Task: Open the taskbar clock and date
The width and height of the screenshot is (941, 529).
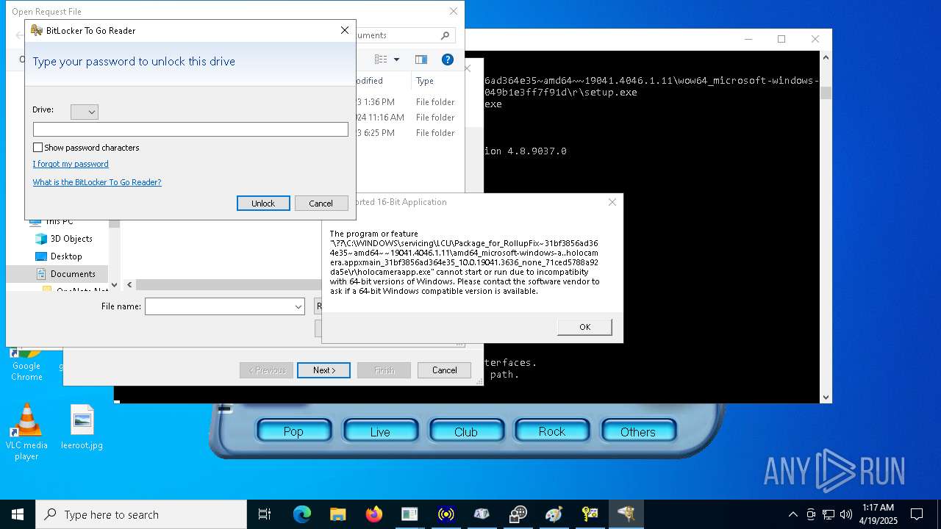Action: point(879,514)
